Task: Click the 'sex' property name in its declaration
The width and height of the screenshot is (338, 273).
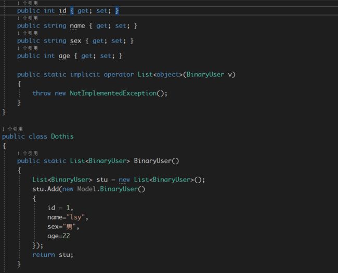Action: point(75,41)
